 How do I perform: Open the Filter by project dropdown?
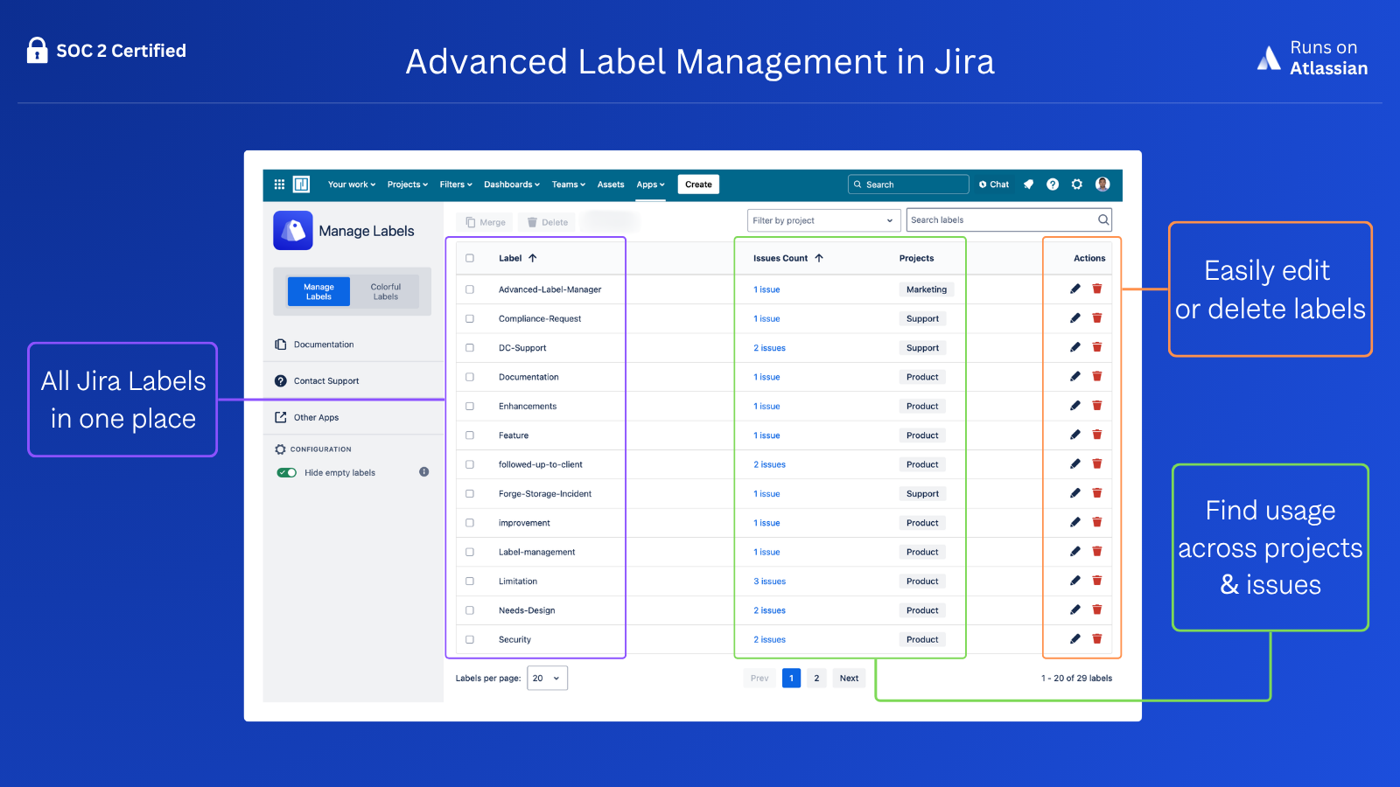pyautogui.click(x=823, y=220)
